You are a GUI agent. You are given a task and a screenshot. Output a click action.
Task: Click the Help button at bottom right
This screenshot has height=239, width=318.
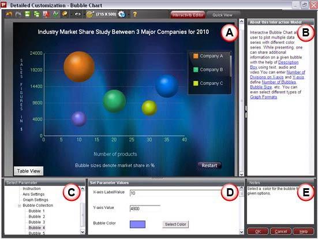(x=304, y=231)
